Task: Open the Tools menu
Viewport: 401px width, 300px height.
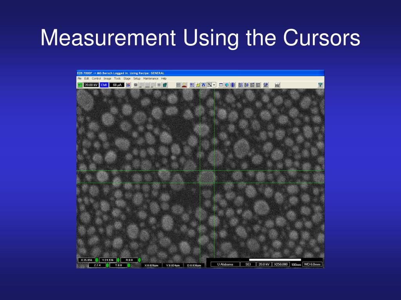Action: (117, 79)
